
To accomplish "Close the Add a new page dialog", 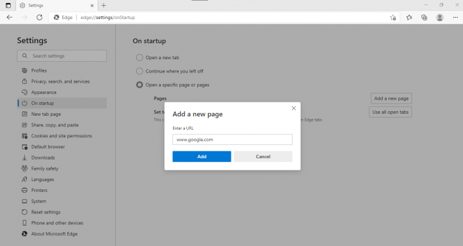I will 294,108.
